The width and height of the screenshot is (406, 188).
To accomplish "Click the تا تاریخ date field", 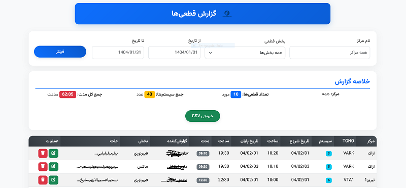I will coord(118,53).
